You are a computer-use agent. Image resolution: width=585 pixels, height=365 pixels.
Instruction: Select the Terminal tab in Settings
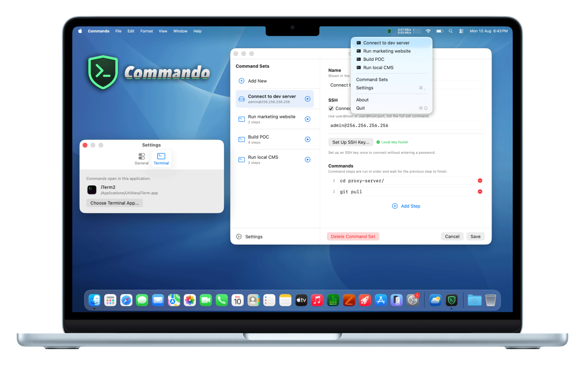click(x=161, y=159)
